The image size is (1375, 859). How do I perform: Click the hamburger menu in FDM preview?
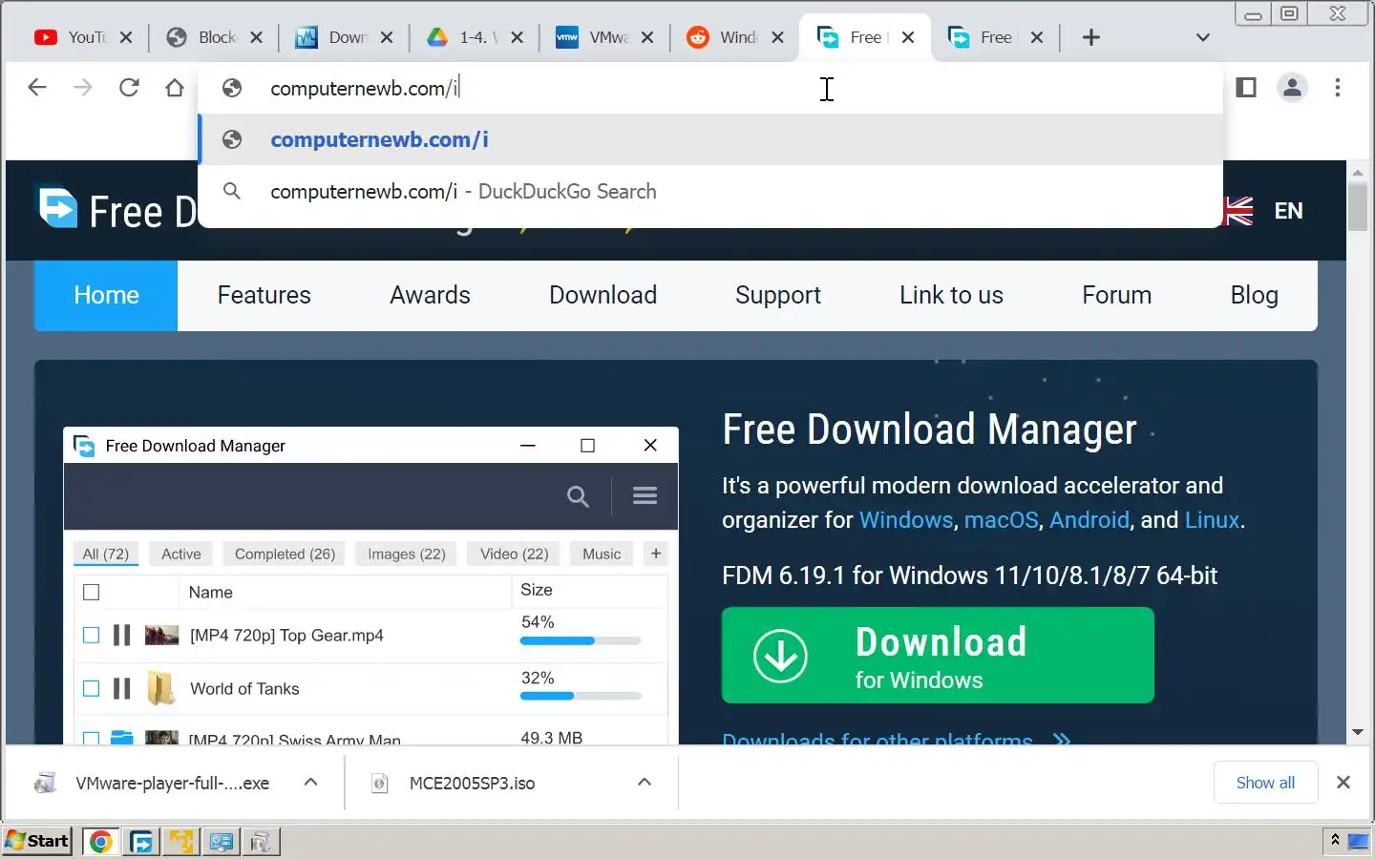pos(645,495)
